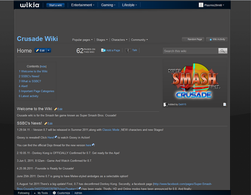
Task: Open the Entertainment menu
Action: (83, 5)
